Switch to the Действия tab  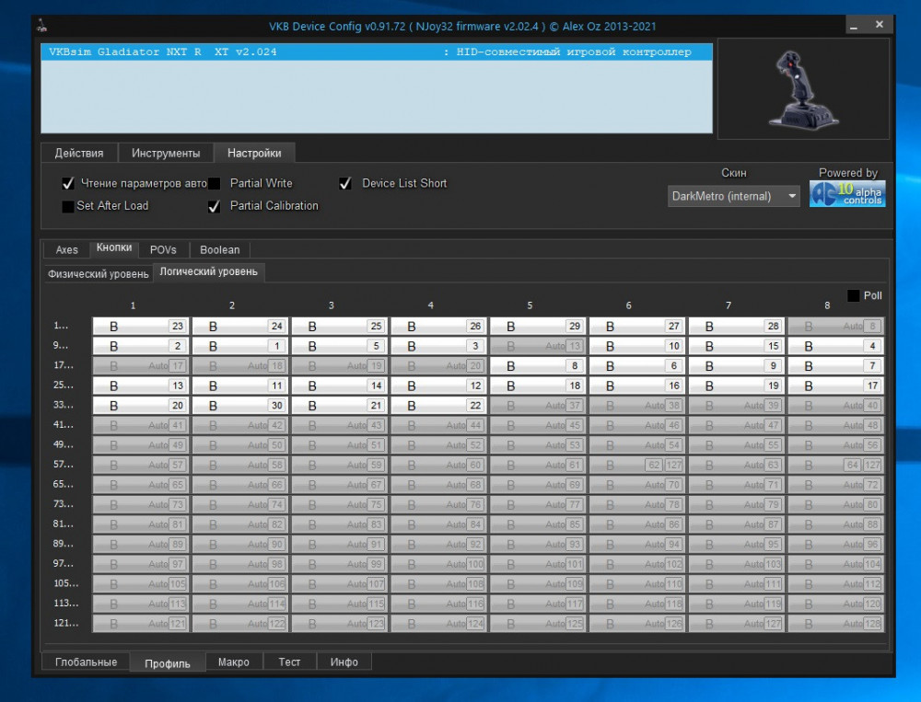(x=79, y=153)
